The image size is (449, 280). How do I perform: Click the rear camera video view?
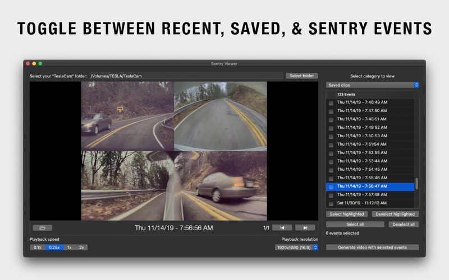221,116
